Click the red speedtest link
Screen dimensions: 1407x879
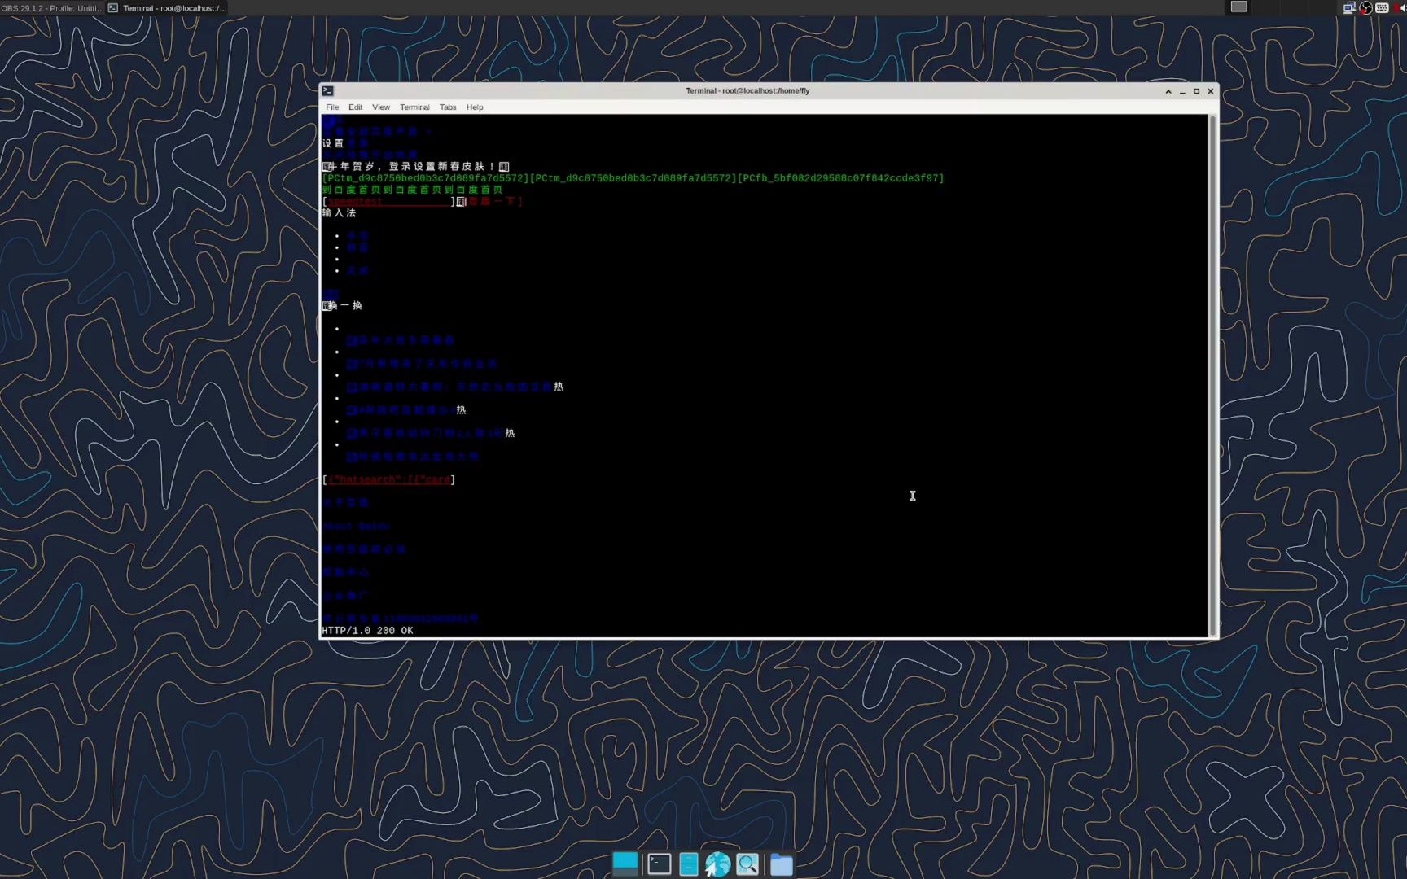356,201
